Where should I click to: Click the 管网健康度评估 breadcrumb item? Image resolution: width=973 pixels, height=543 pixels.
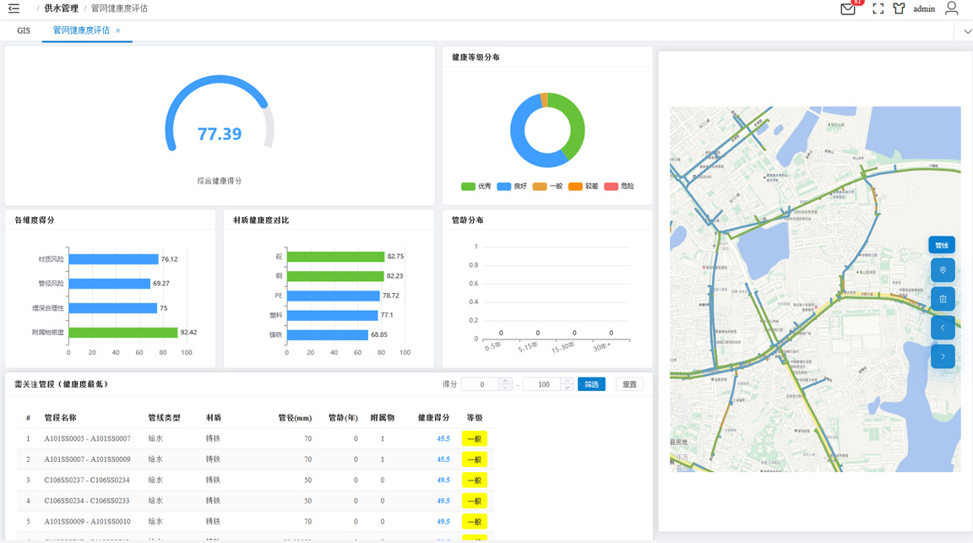(119, 8)
